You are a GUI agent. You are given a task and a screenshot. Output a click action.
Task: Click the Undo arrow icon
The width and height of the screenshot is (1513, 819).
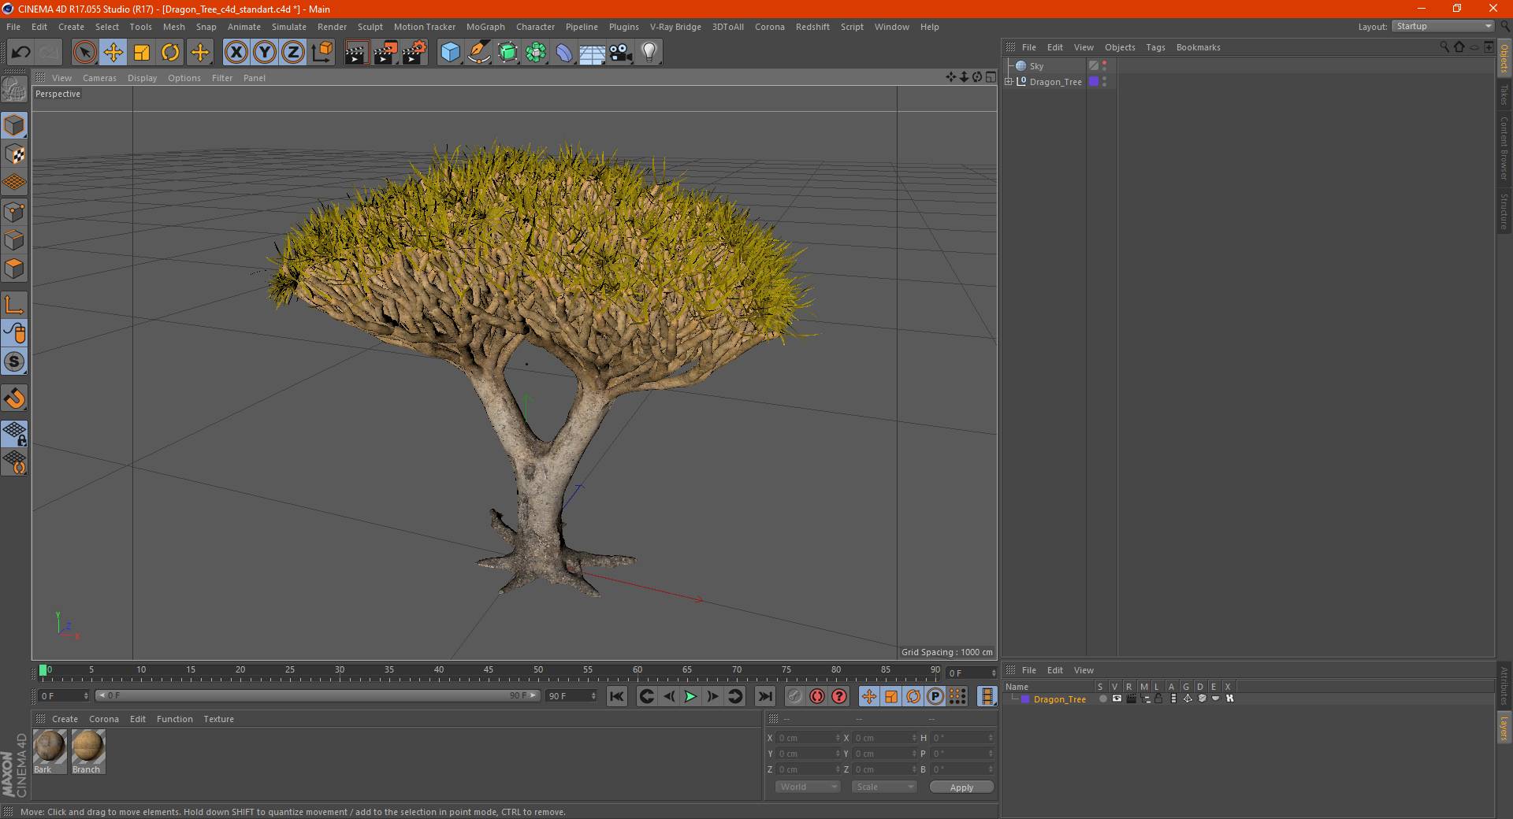21,52
